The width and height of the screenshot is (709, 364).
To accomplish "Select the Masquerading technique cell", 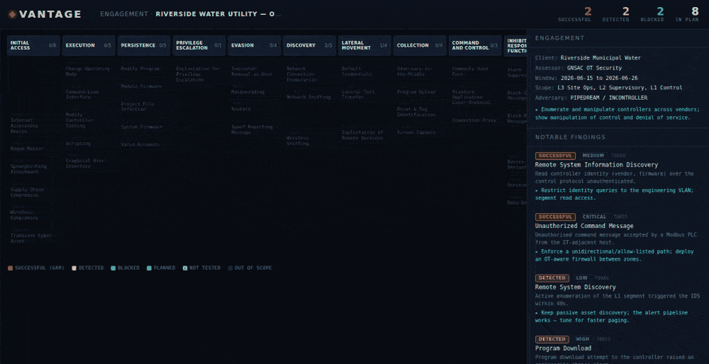I will (x=254, y=91).
